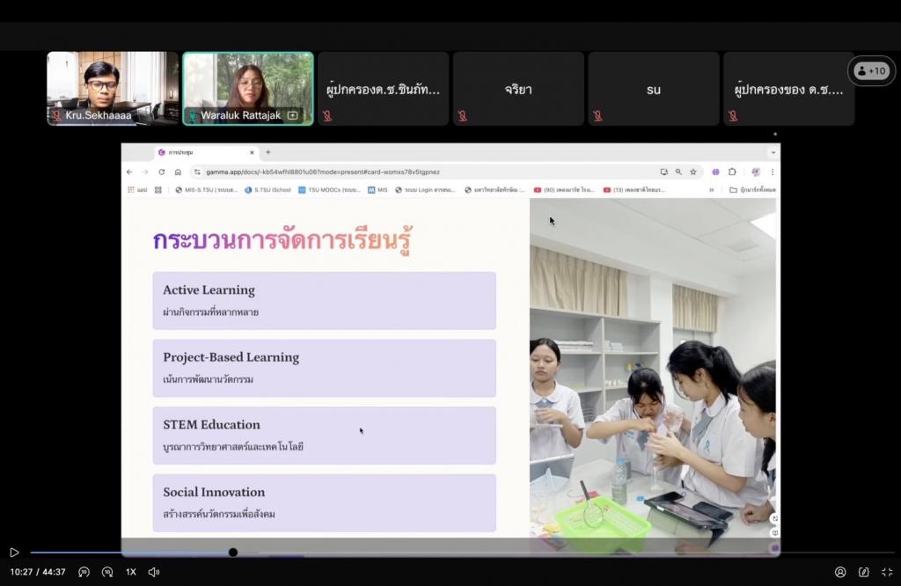
Task: Open the tab groups grid icon
Action: (158, 189)
